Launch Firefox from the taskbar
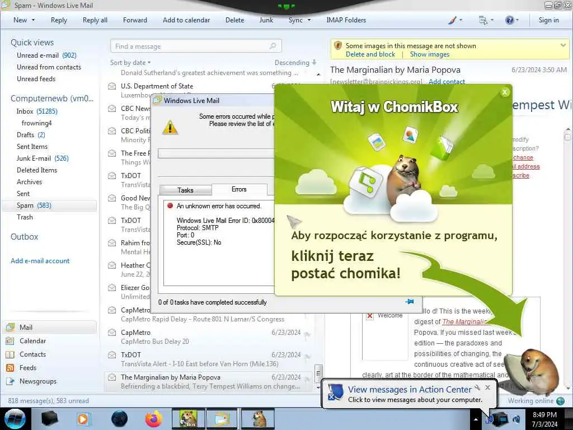 [x=153, y=419]
